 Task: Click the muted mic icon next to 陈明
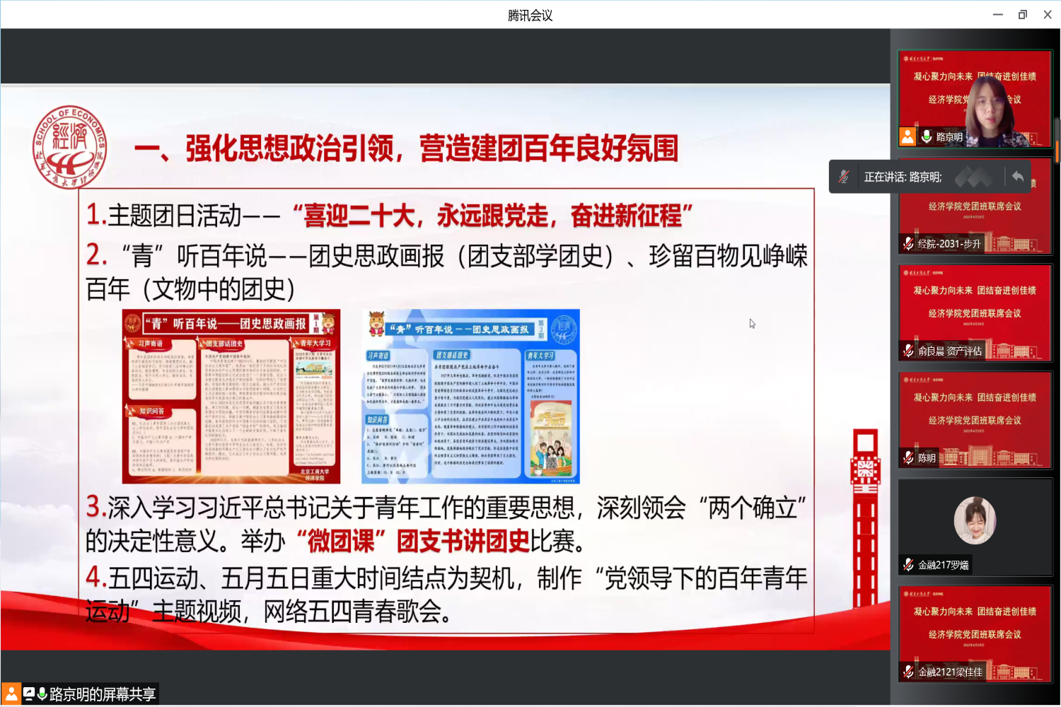[908, 458]
